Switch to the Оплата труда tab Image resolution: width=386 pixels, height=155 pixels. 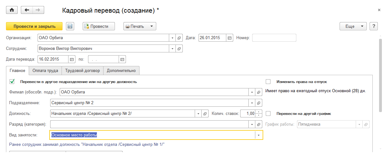tap(45, 71)
